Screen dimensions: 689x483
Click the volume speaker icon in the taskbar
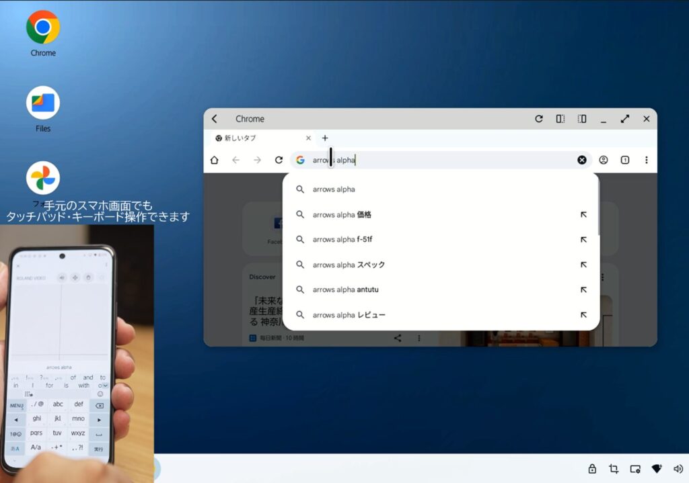(678, 469)
